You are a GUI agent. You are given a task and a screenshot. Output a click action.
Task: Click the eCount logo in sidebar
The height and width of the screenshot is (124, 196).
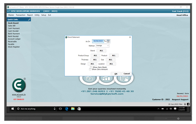point(19,85)
